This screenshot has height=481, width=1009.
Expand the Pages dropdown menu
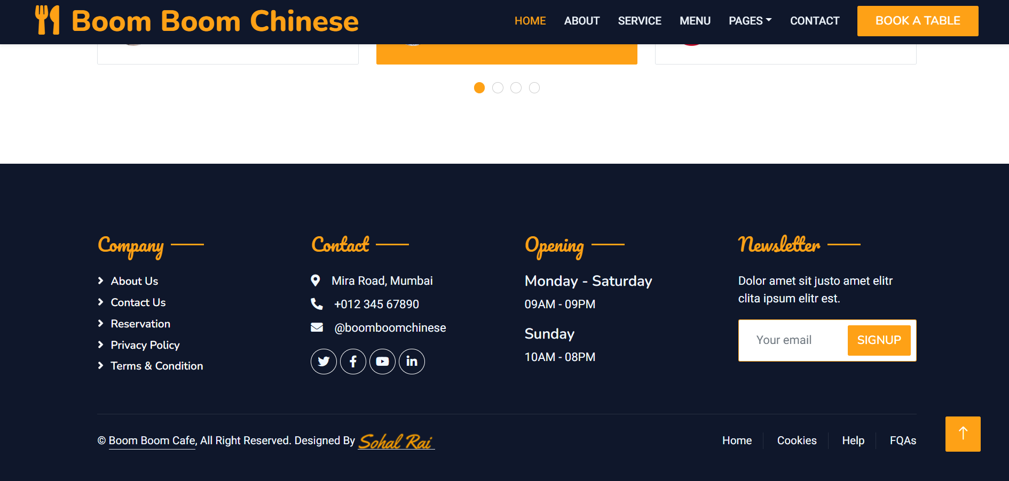click(x=750, y=21)
